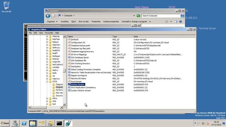Select the Security subkey under NTDS
This screenshot has height=127, width=226.
point(59,96)
